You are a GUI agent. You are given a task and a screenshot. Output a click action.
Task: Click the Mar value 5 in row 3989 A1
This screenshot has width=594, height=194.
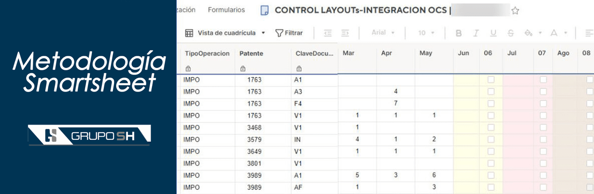pyautogui.click(x=357, y=175)
